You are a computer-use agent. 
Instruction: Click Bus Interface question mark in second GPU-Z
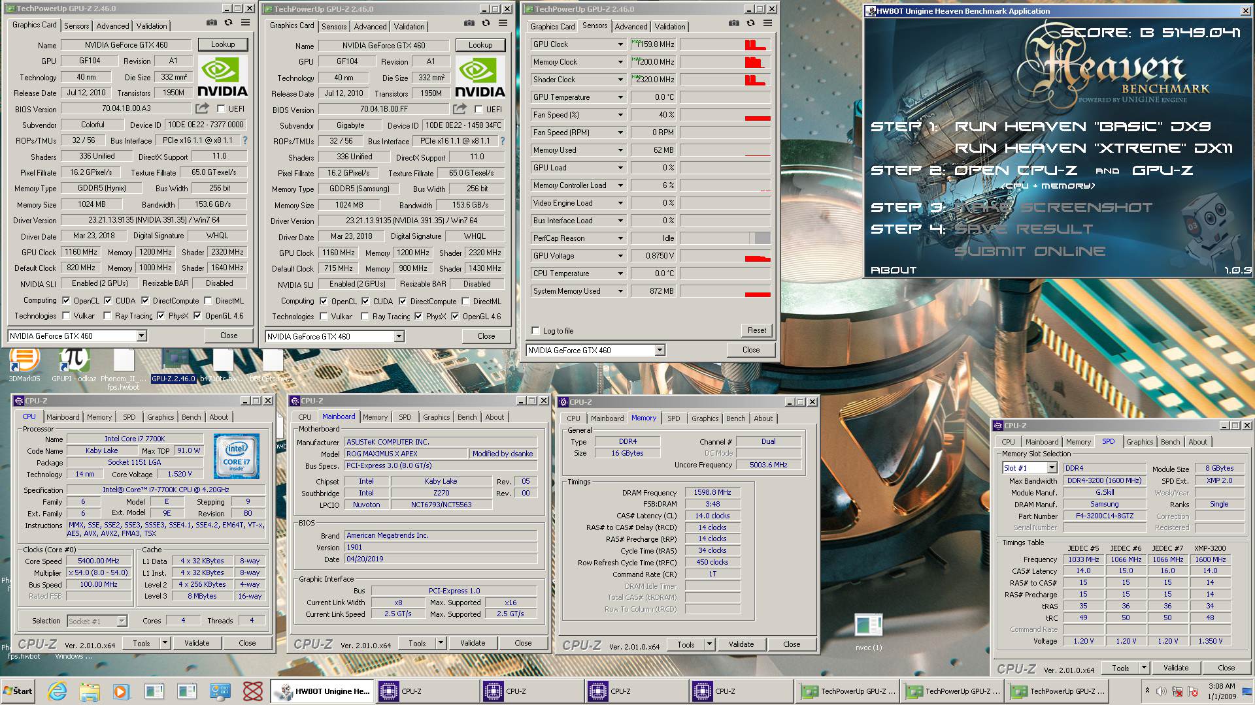(x=503, y=141)
